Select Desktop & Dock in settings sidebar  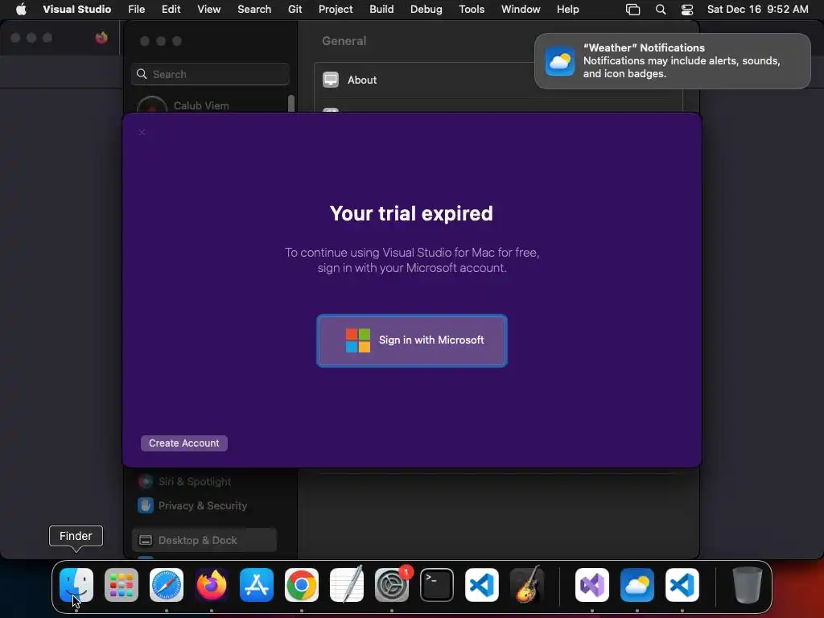204,540
